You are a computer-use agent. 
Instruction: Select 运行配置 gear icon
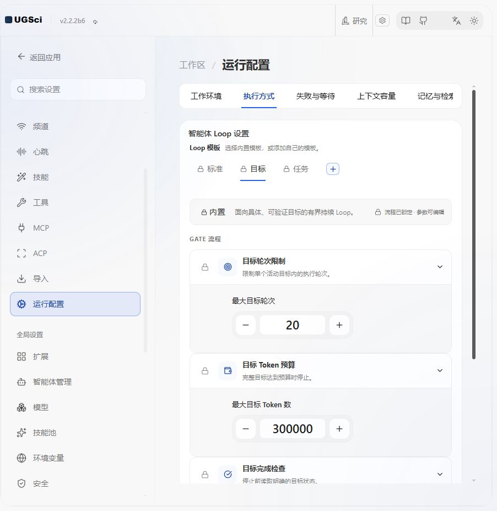pyautogui.click(x=21, y=304)
